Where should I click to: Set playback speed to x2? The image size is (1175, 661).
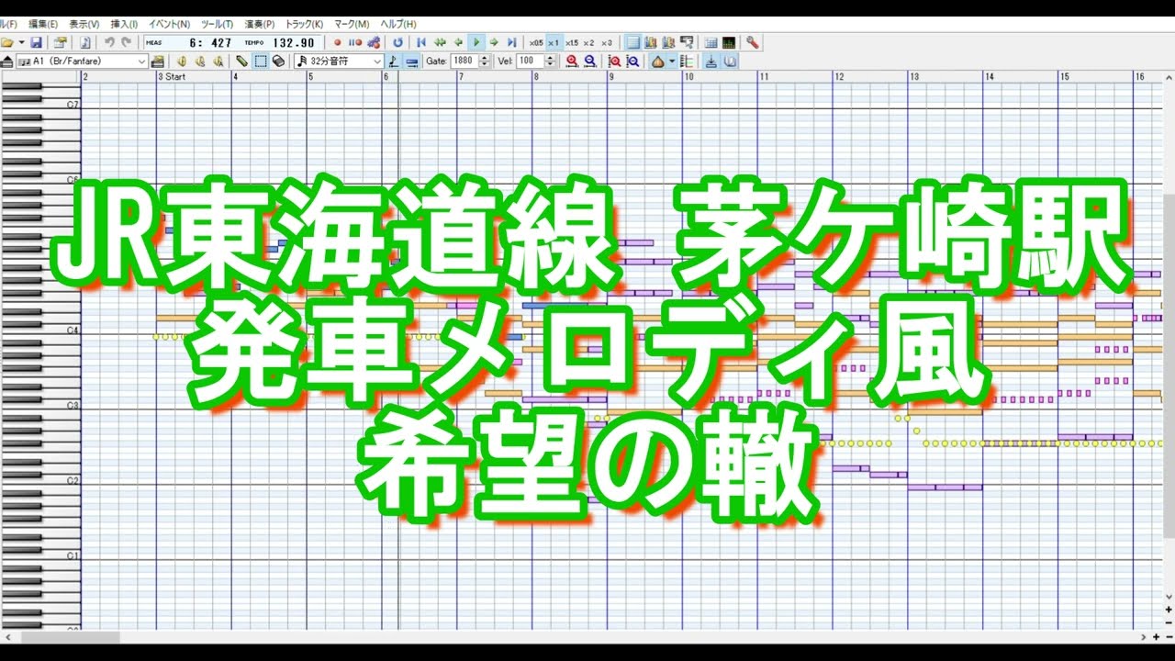point(588,42)
